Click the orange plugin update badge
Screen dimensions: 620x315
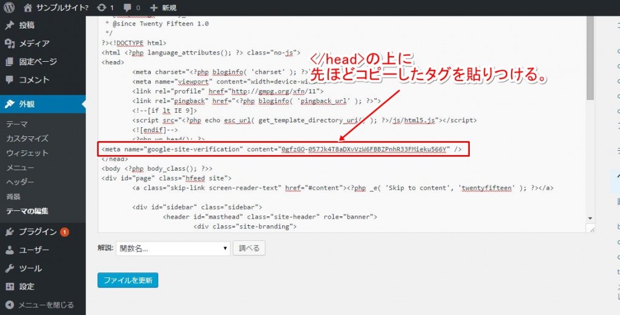(x=64, y=232)
